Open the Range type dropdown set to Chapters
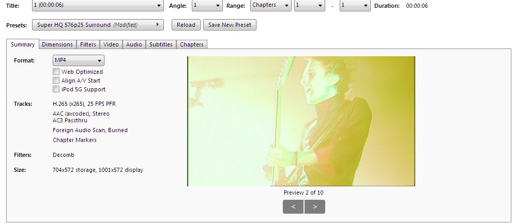 (x=270, y=6)
